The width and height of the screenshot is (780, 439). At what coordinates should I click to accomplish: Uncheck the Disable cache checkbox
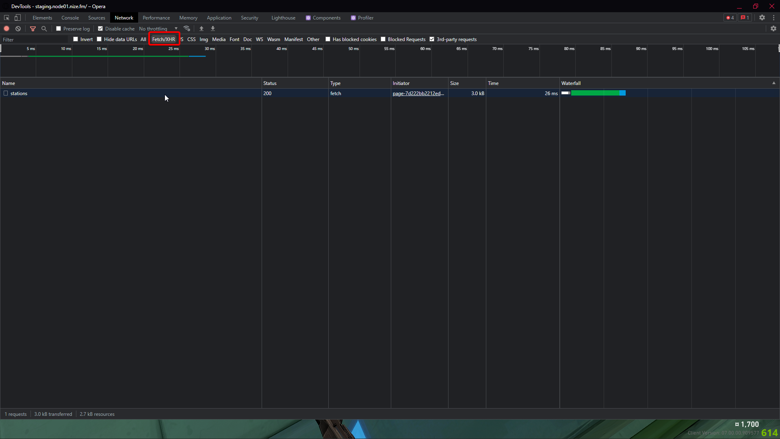tap(100, 28)
